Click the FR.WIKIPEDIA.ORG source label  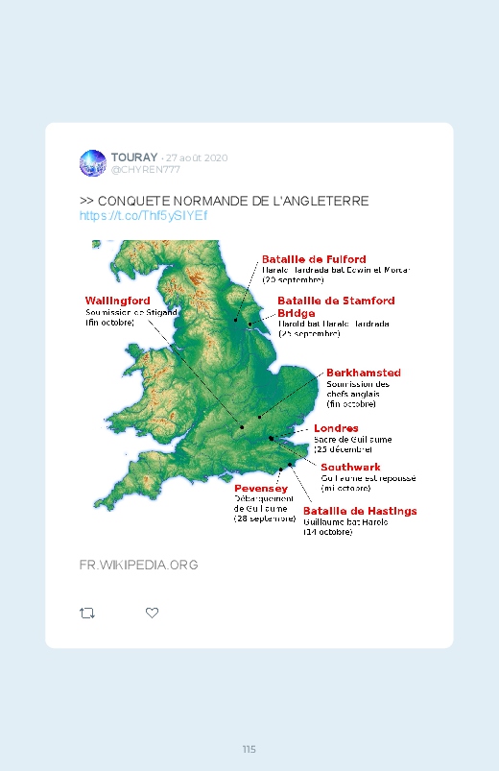click(138, 565)
